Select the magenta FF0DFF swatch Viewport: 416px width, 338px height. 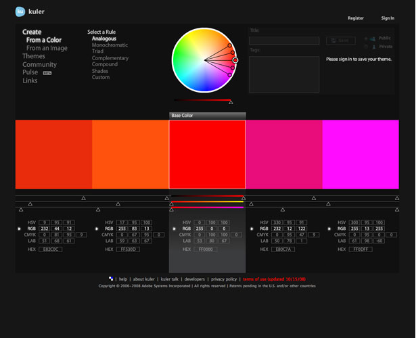[361, 154]
